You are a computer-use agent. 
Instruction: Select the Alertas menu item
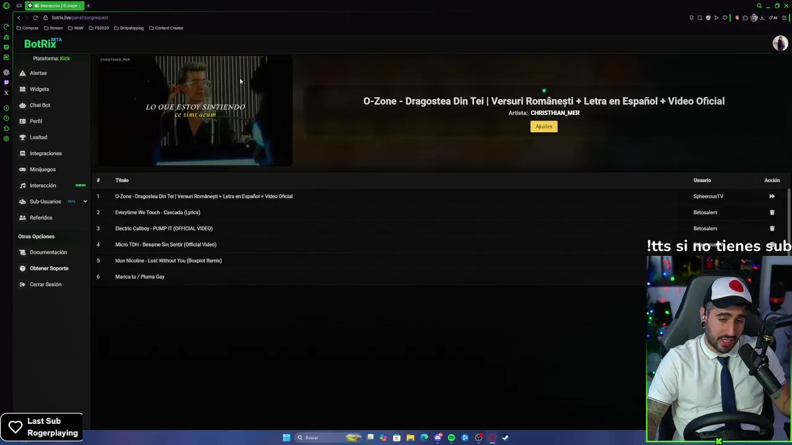coord(38,73)
